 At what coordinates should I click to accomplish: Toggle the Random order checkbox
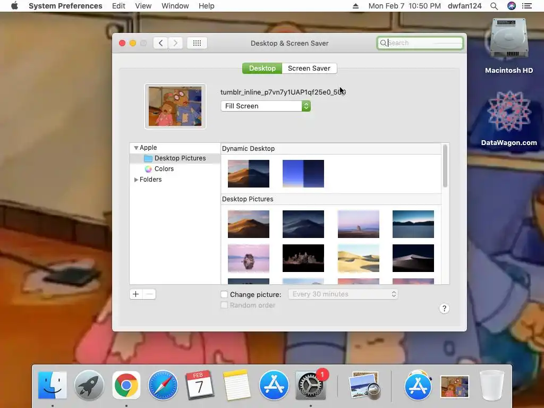pos(224,305)
